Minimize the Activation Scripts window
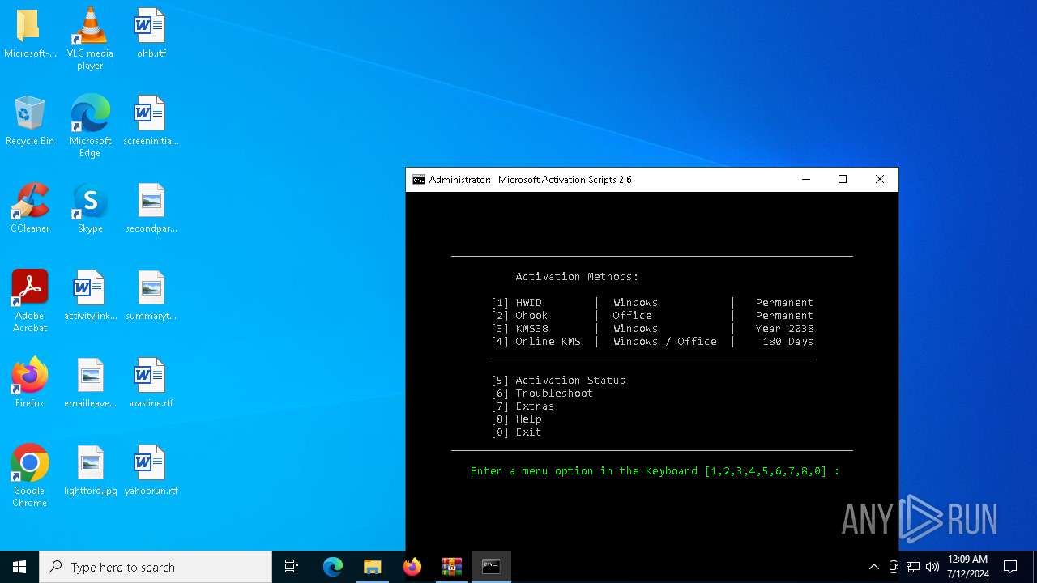1037x583 pixels. pyautogui.click(x=806, y=180)
